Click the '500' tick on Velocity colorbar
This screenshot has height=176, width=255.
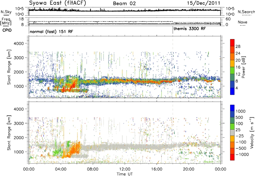point(239,117)
